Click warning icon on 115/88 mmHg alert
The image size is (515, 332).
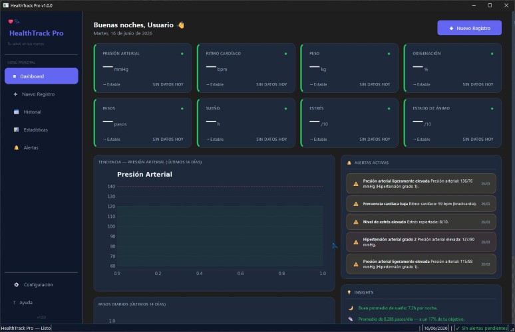coord(356,264)
